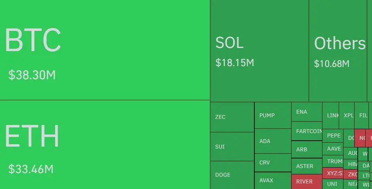Select the SUI heatmap cell
The height and width of the screenshot is (189, 372).
pos(232,147)
